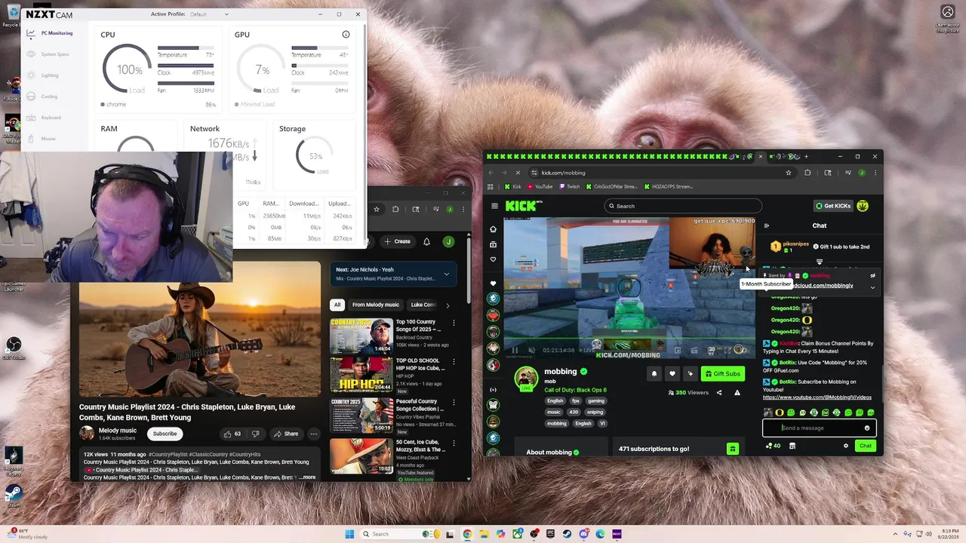Open more actions ellipsis under YouTube video
This screenshot has width=966, height=543.
[x=313, y=434]
